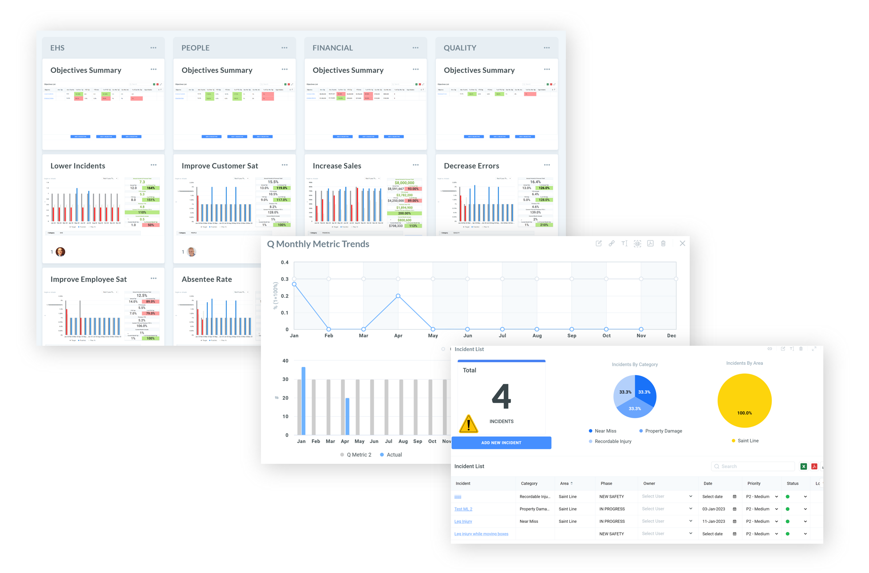Image resolution: width=869 pixels, height=573 pixels.
Task: Click the trash icon in the Incident List panel header
Action: tap(801, 349)
